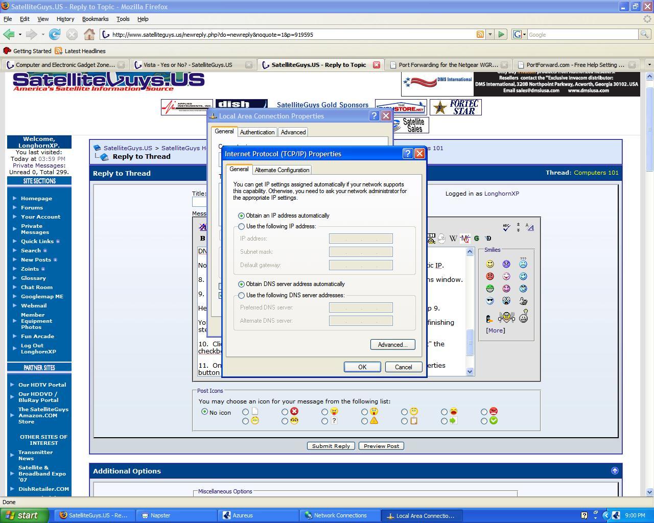Insert the confused smiley with question marks
654x523 pixels.
pyautogui.click(x=523, y=263)
